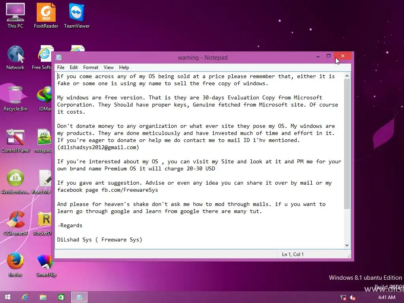404x303 pixels.
Task: Click the Ln 1, Col 1 status indicator
Action: (x=293, y=254)
